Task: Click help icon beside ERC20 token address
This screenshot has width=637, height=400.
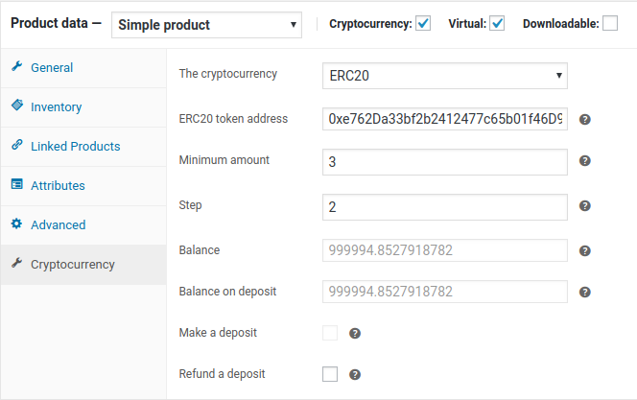Action: (x=584, y=119)
